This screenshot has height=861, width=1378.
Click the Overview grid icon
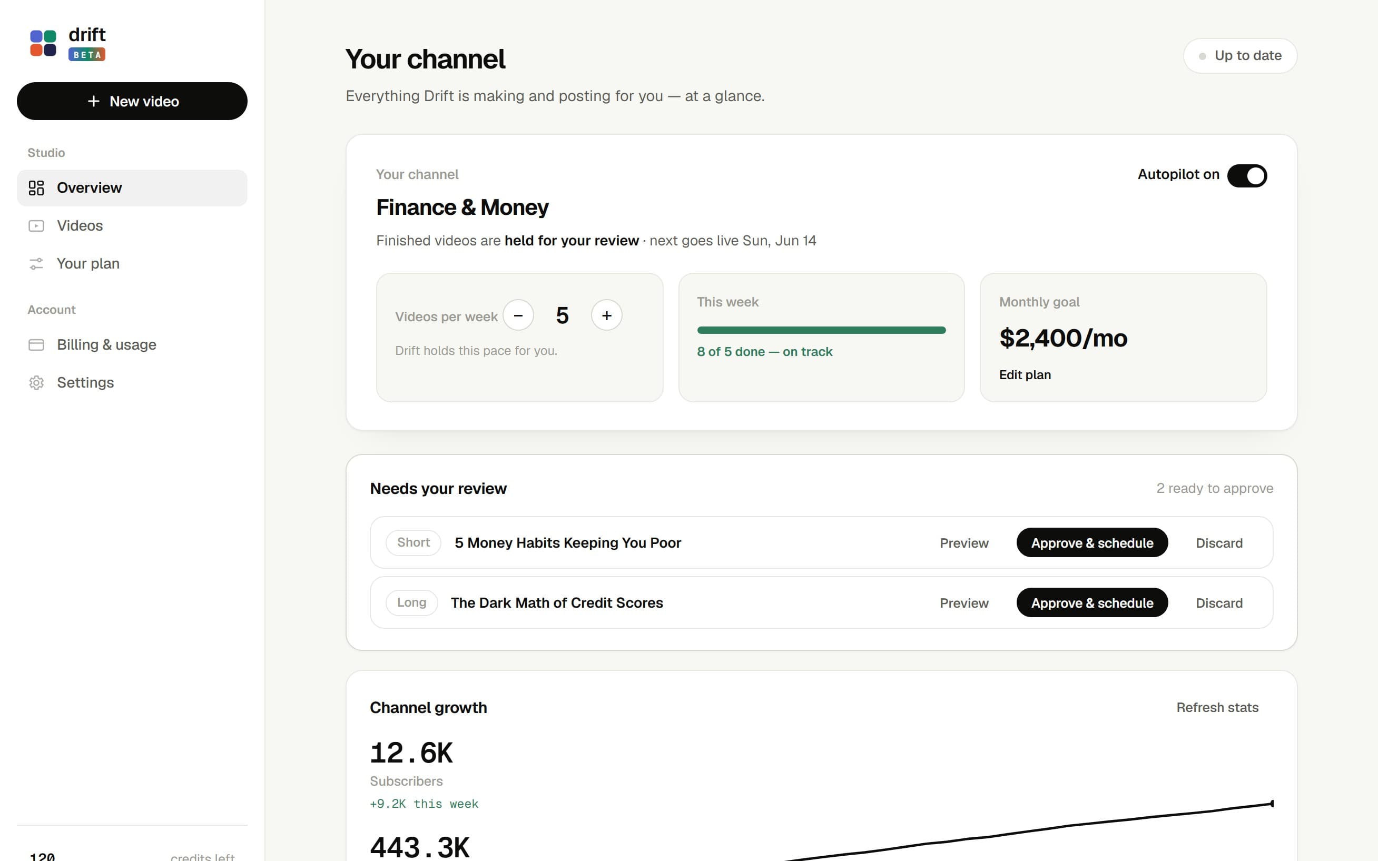pyautogui.click(x=36, y=188)
